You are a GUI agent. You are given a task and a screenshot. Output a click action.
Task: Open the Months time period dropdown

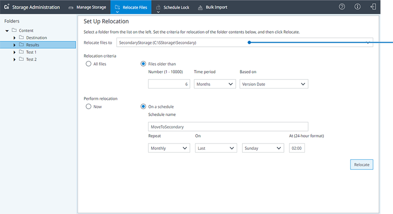tap(215, 84)
